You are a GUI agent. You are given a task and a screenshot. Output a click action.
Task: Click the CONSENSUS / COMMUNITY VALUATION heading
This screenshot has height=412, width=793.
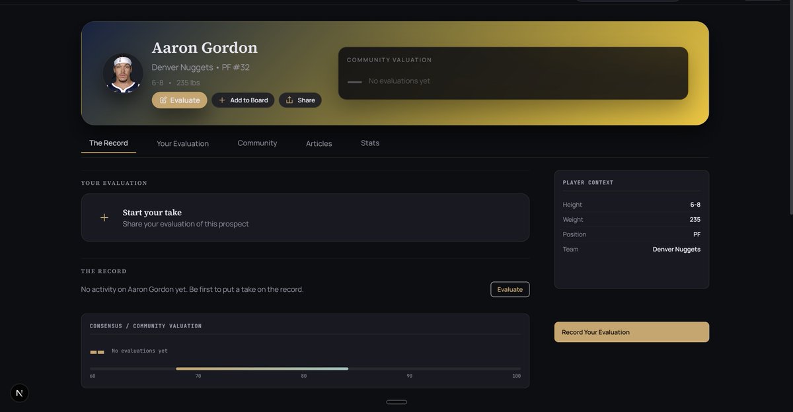click(146, 326)
